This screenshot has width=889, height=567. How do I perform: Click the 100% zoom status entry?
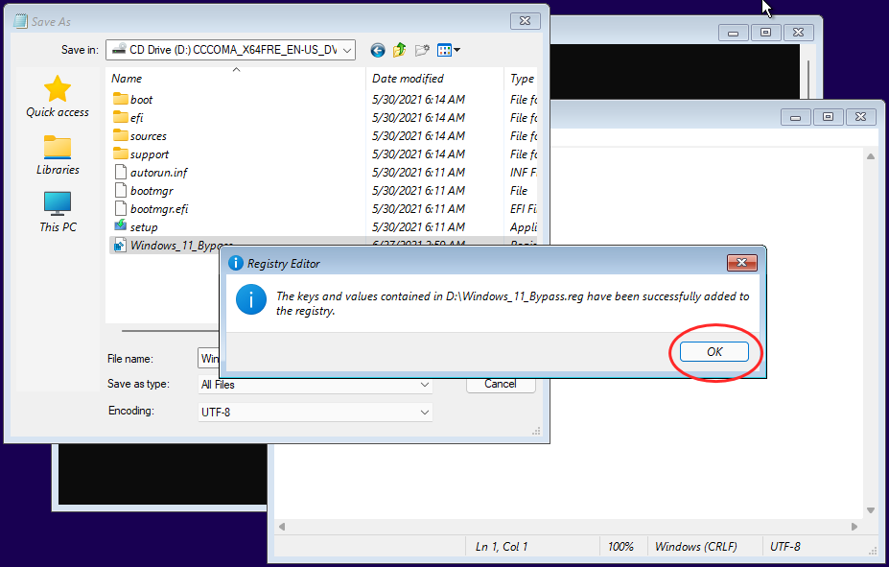620,547
